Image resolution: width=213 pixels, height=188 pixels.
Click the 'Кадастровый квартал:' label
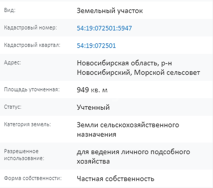click(32, 45)
